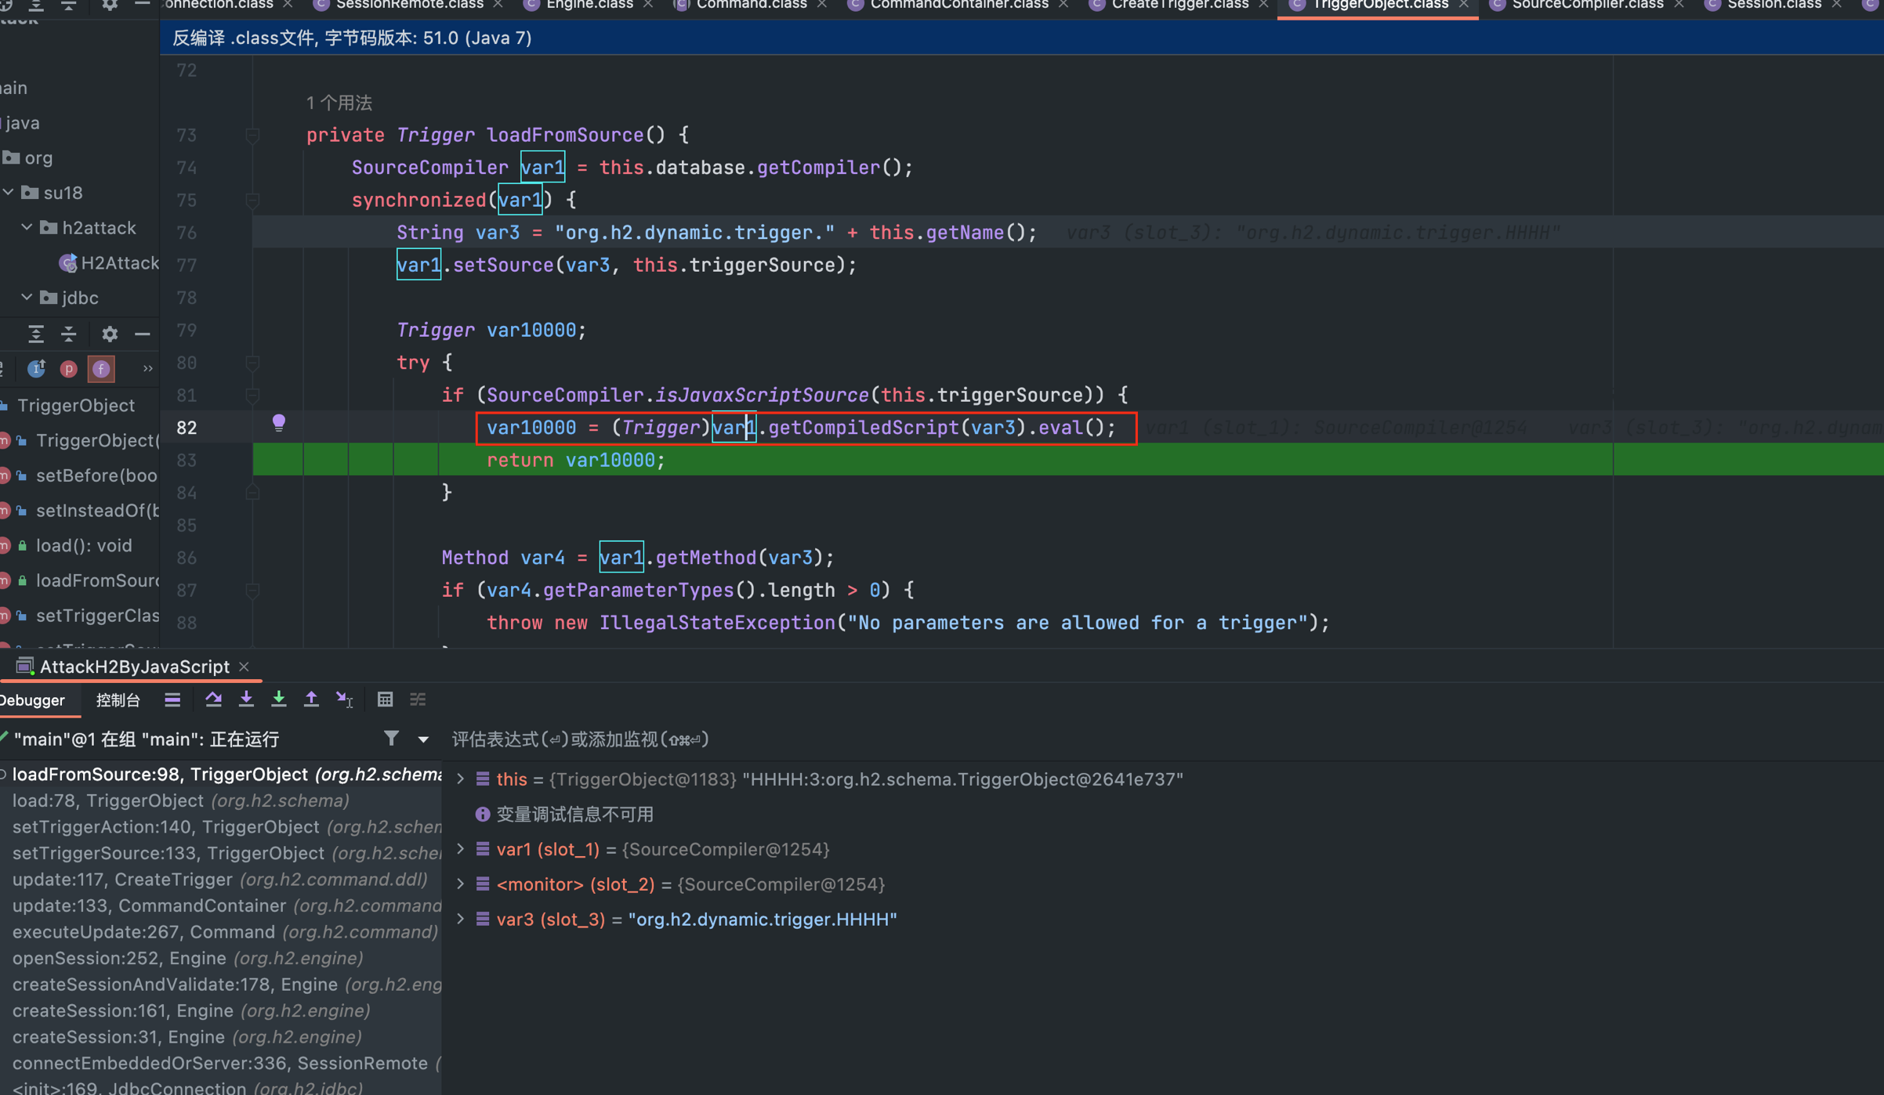Select executeUpdate:267, Command stack frame

coord(221,931)
